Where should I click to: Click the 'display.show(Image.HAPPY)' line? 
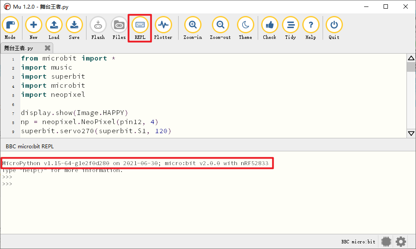click(x=74, y=113)
